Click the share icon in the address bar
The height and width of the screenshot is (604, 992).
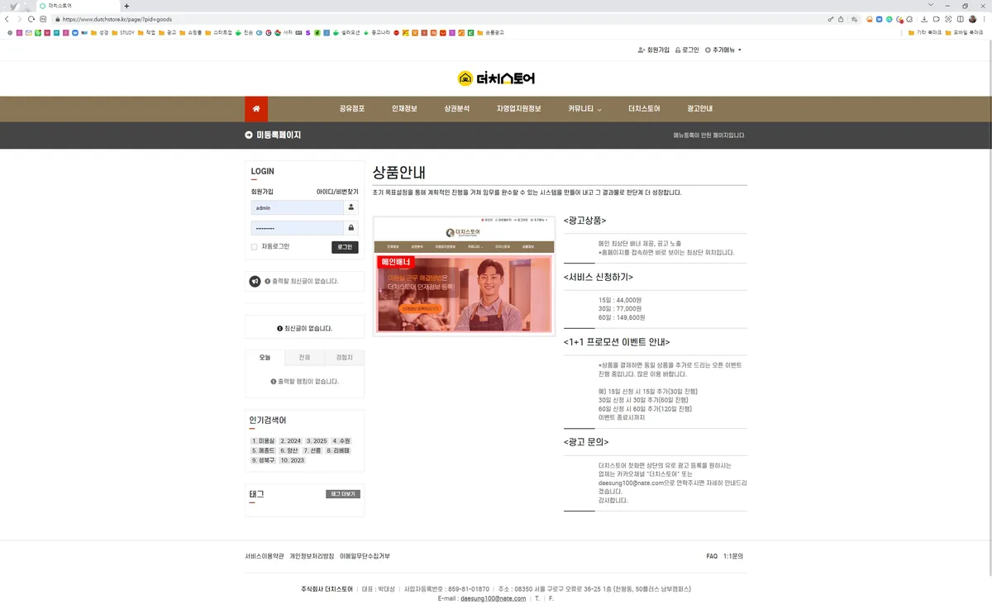point(842,19)
